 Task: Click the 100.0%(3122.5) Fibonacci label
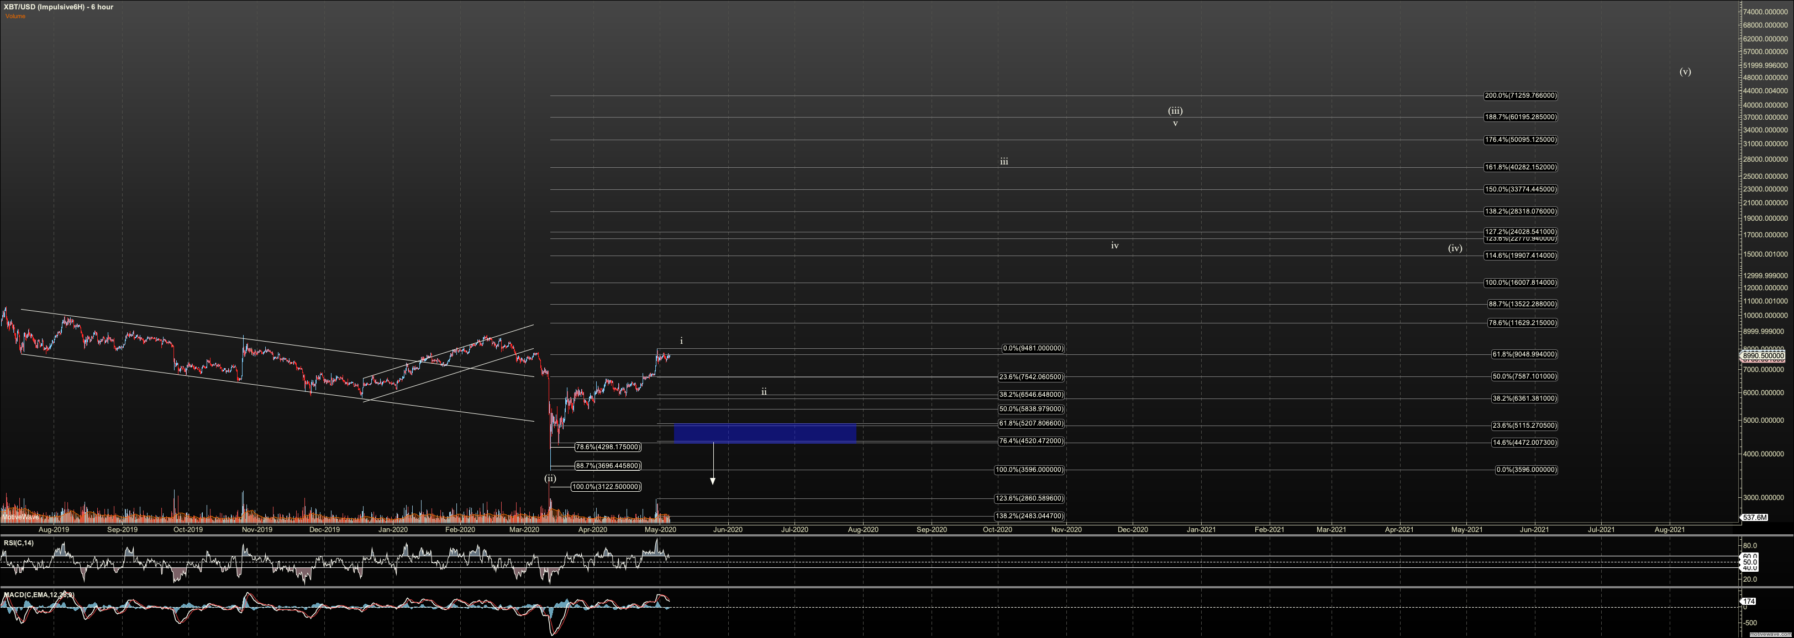(x=606, y=487)
